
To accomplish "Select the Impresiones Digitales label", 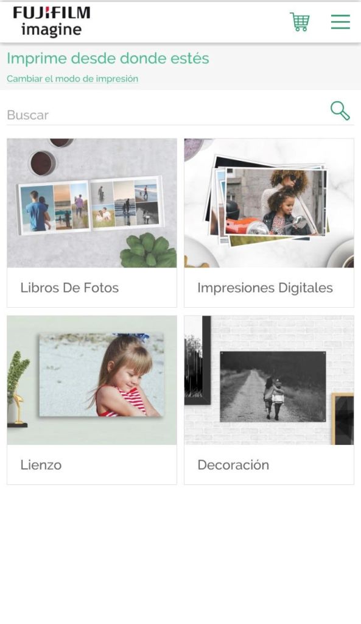I will pos(265,288).
